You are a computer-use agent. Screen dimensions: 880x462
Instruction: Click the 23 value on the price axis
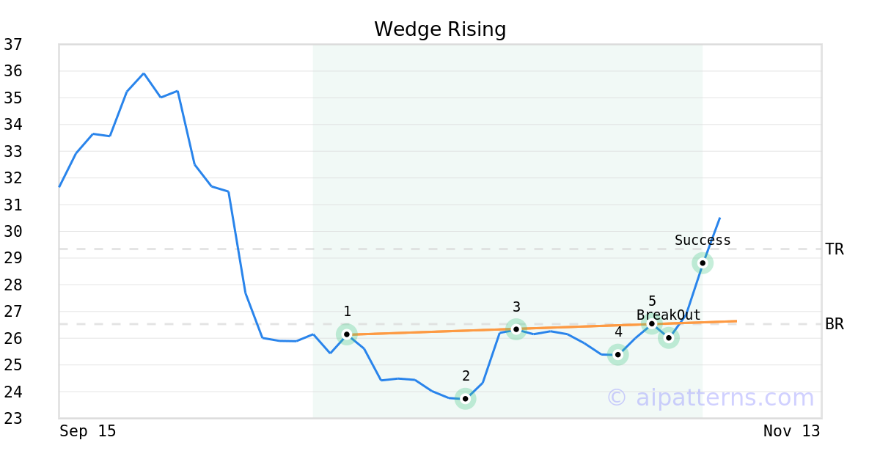[12, 419]
